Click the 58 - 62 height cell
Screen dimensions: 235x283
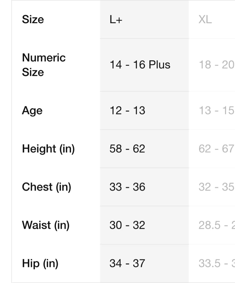coord(127,149)
